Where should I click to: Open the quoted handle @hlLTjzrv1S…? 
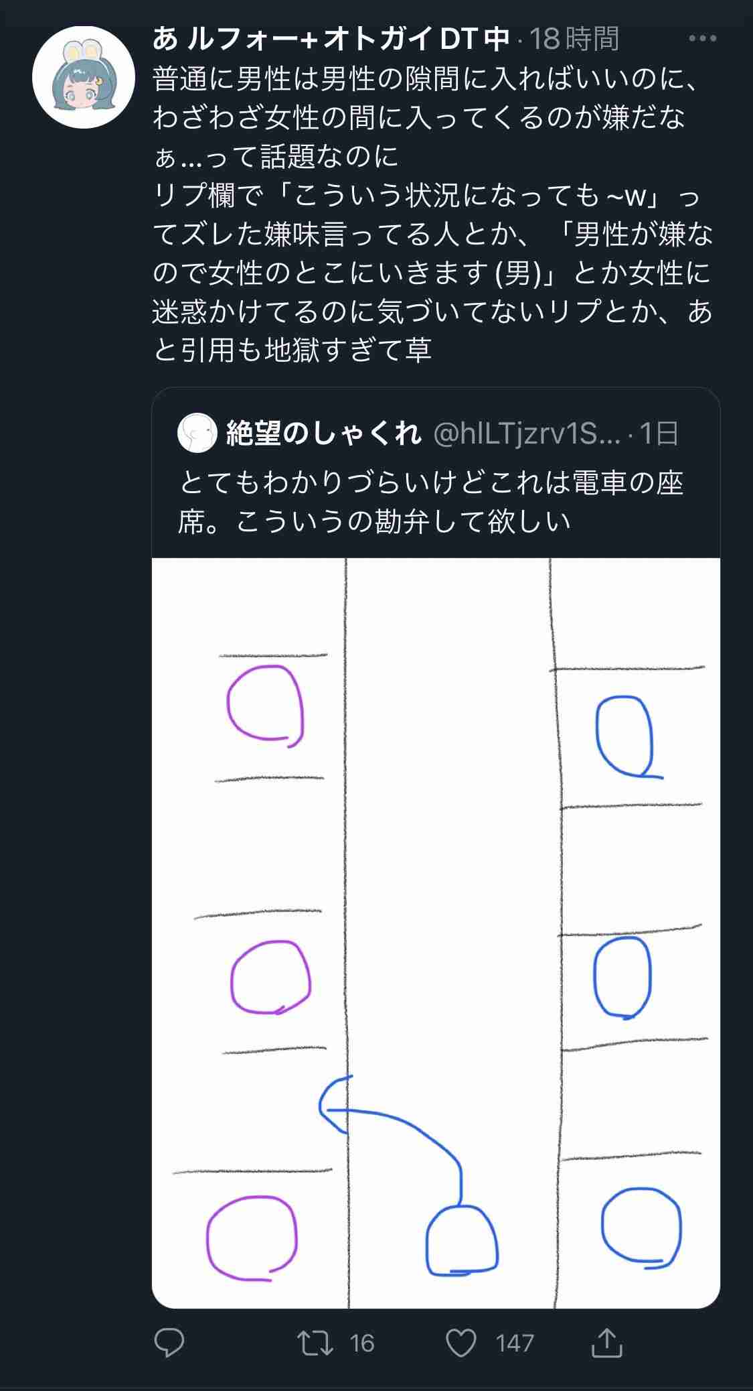(527, 434)
